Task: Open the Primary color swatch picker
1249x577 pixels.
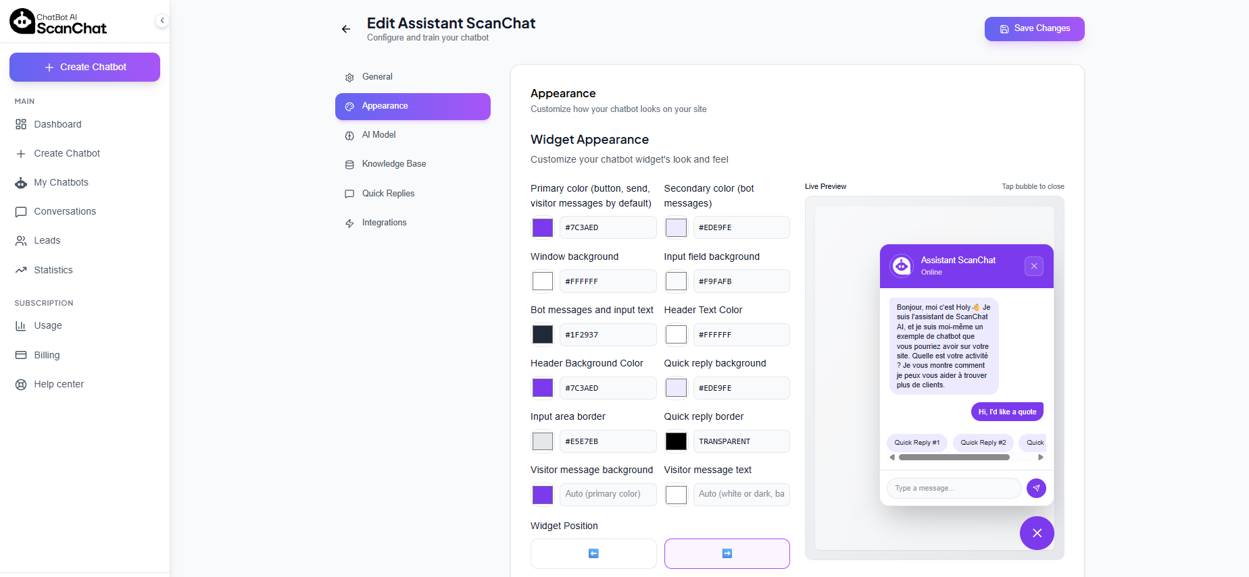Action: tap(543, 227)
